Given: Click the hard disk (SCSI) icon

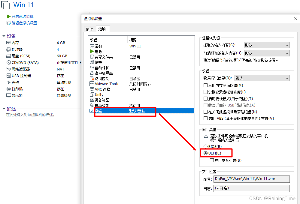Looking at the screenshot, I should (x=9, y=56).
